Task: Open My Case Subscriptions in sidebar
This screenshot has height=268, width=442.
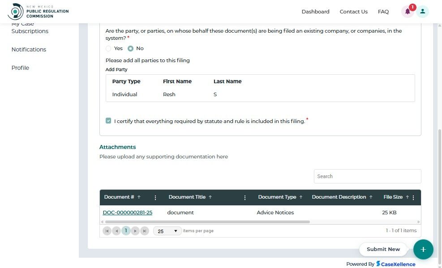Action: 30,28
